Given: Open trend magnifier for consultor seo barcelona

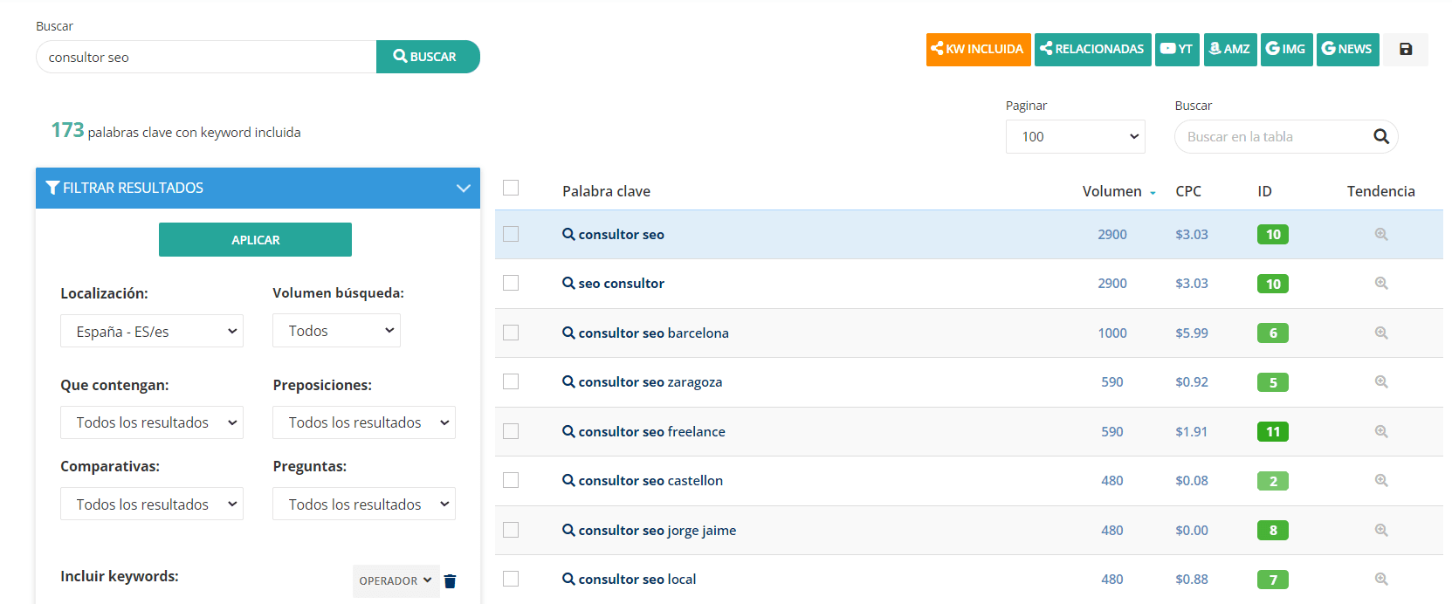Looking at the screenshot, I should [x=1380, y=333].
